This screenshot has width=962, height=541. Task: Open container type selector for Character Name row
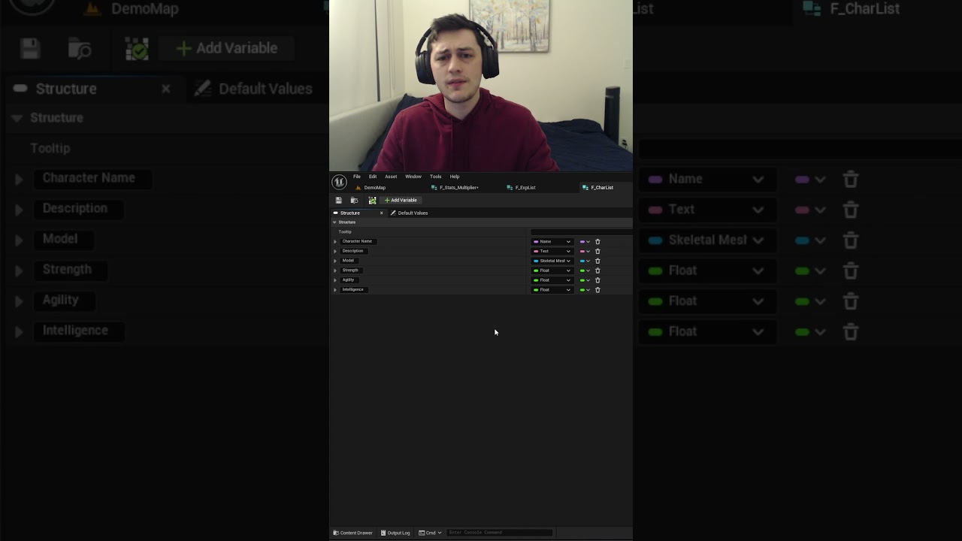[585, 242]
